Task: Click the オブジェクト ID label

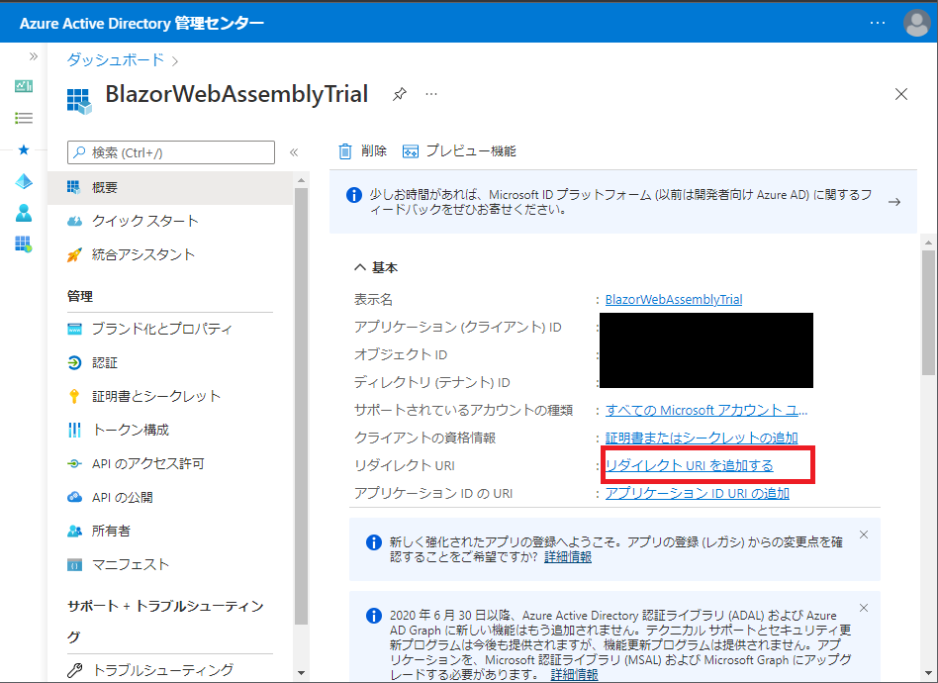Action: pyautogui.click(x=401, y=355)
